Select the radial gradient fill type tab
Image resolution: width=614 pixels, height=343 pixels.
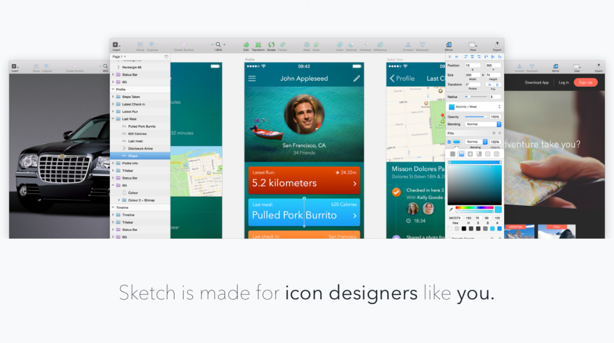[470, 154]
